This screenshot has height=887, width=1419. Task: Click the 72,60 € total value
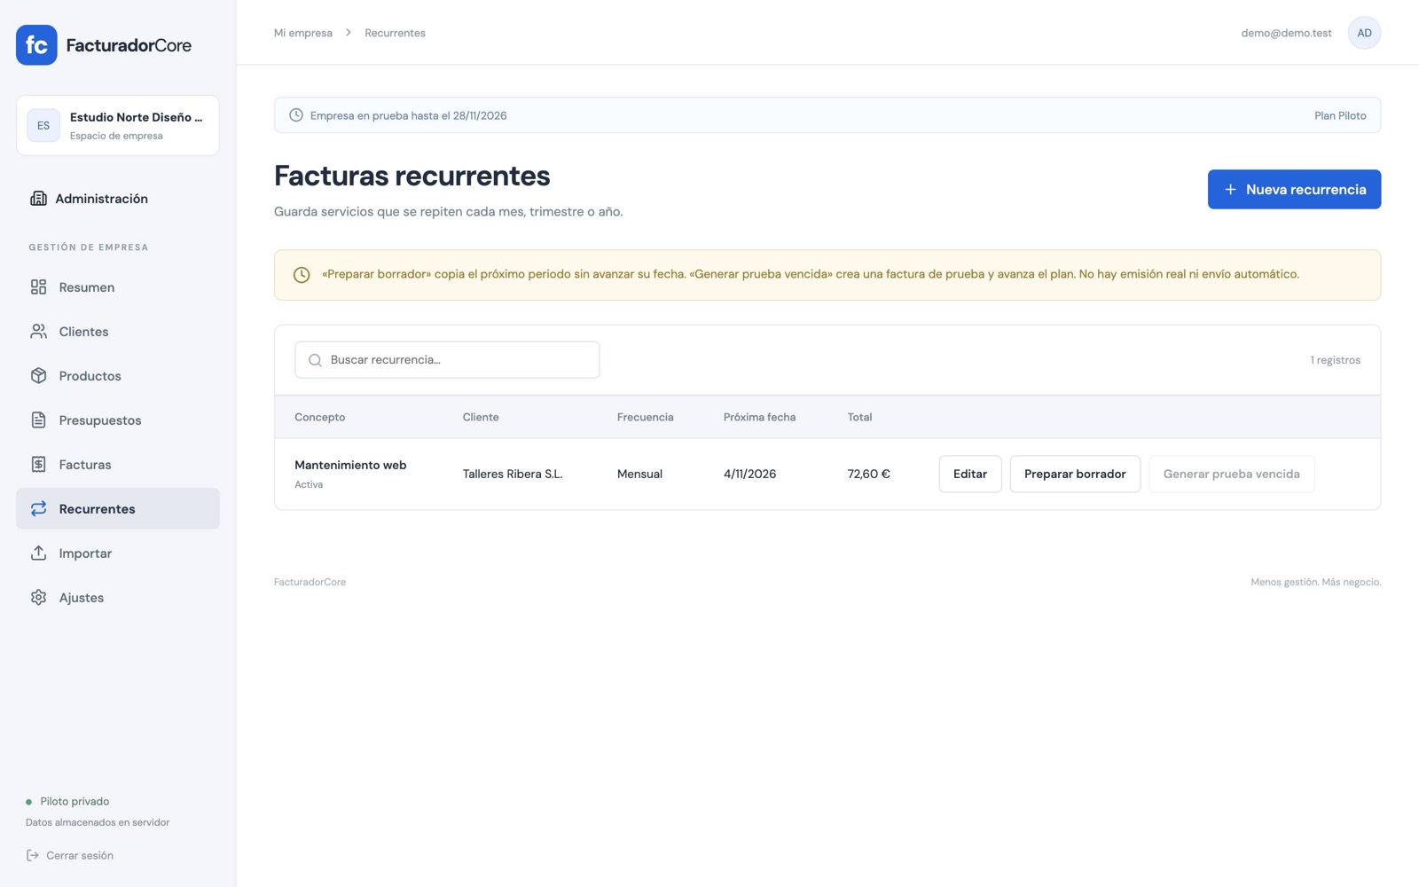[868, 475]
